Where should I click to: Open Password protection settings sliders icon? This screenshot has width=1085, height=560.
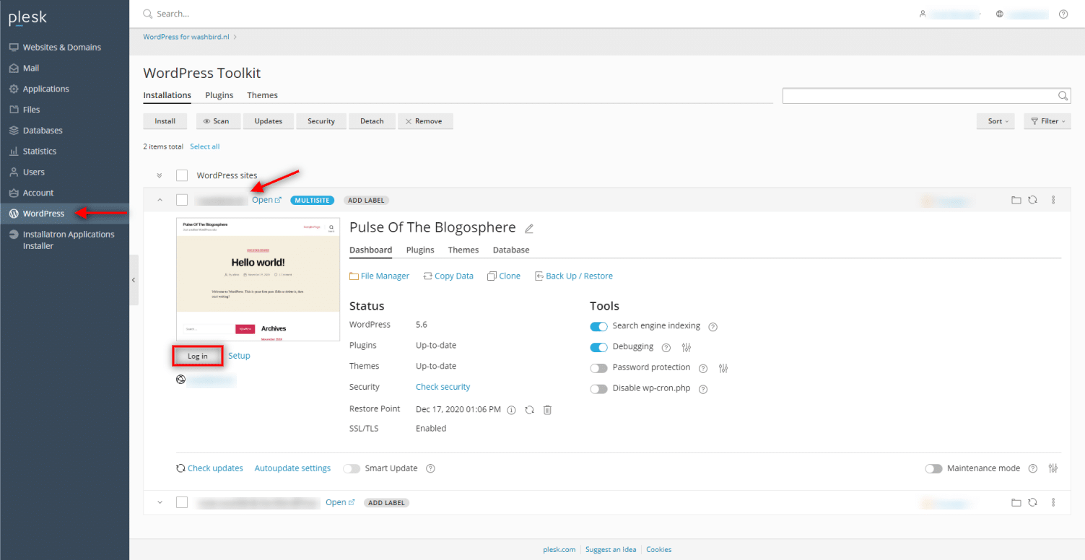point(723,369)
